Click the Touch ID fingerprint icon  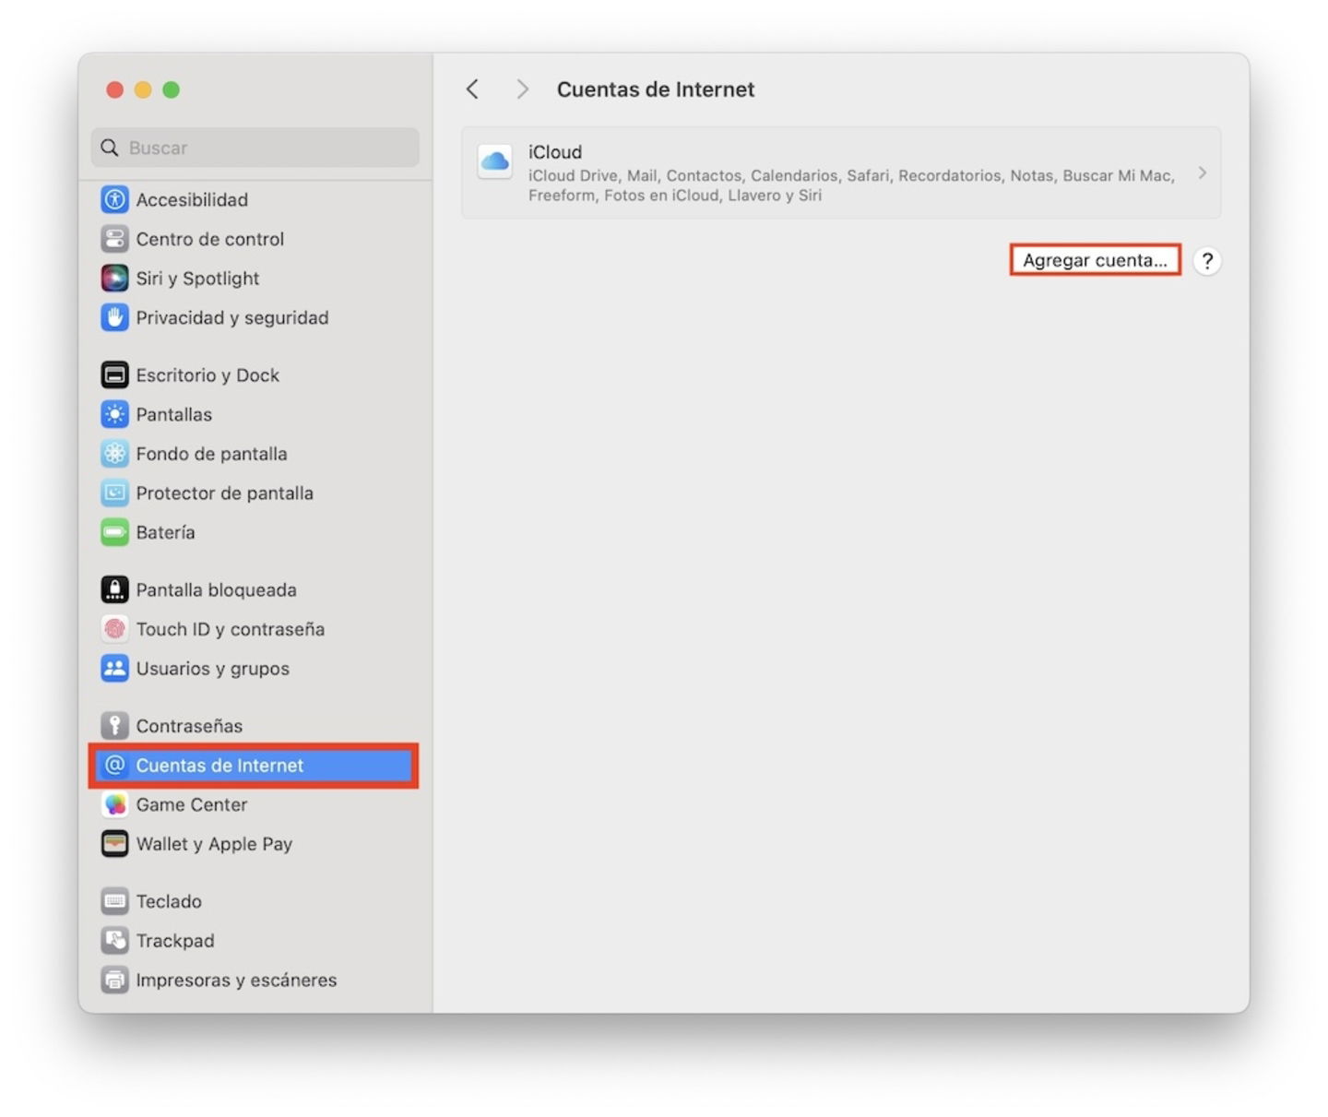coord(114,629)
